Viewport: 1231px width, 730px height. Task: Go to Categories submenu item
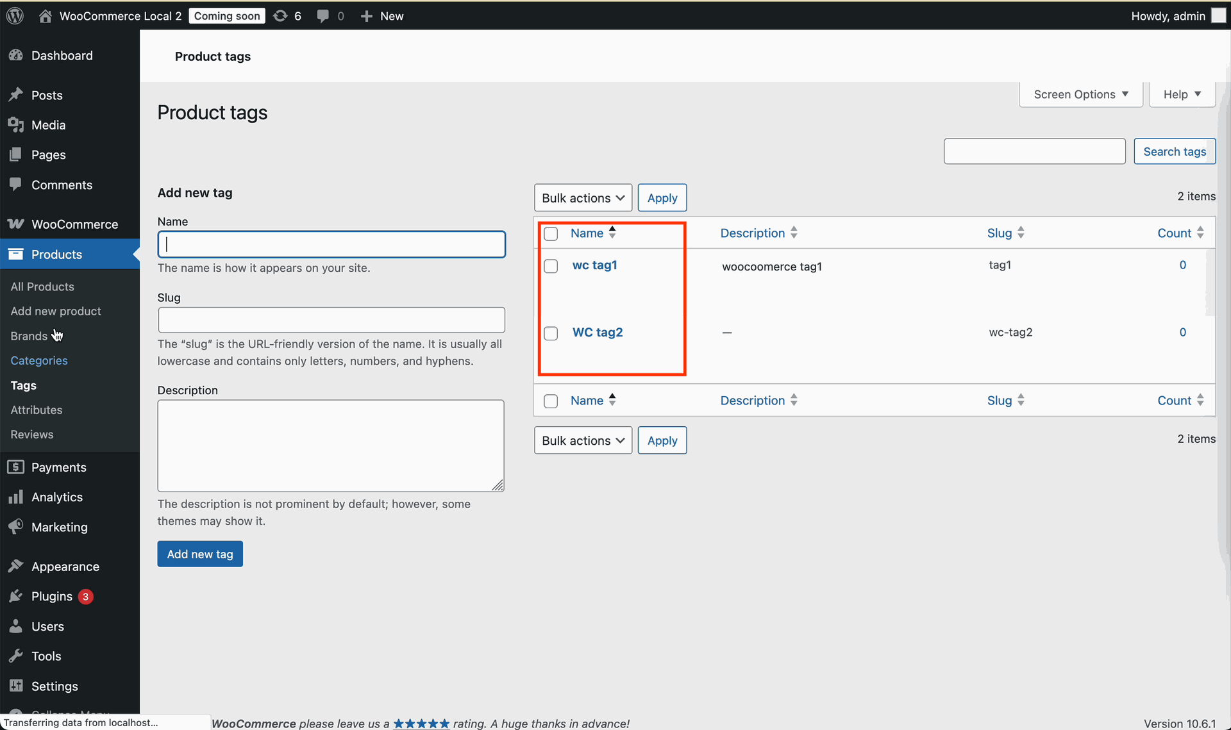[x=39, y=360]
